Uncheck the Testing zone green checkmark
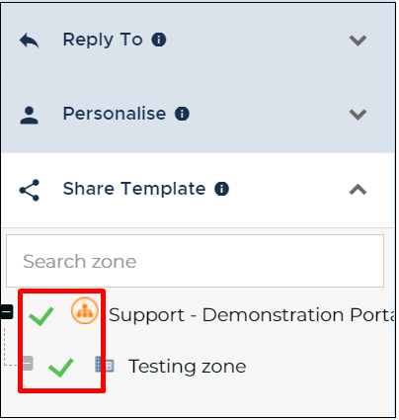Screen dimensions: 399x420 (61, 368)
